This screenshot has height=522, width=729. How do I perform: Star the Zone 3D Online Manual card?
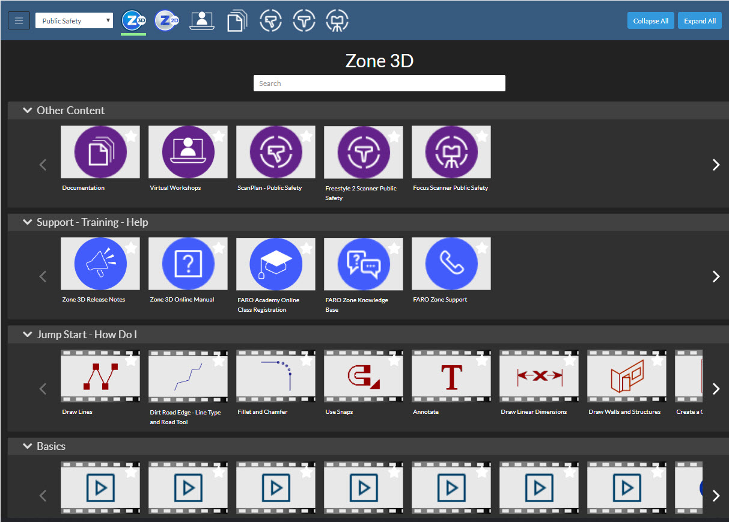(x=219, y=247)
